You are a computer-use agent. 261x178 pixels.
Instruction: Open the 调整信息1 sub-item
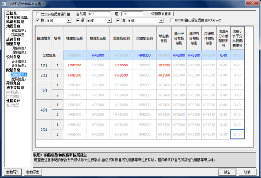pos(19,48)
